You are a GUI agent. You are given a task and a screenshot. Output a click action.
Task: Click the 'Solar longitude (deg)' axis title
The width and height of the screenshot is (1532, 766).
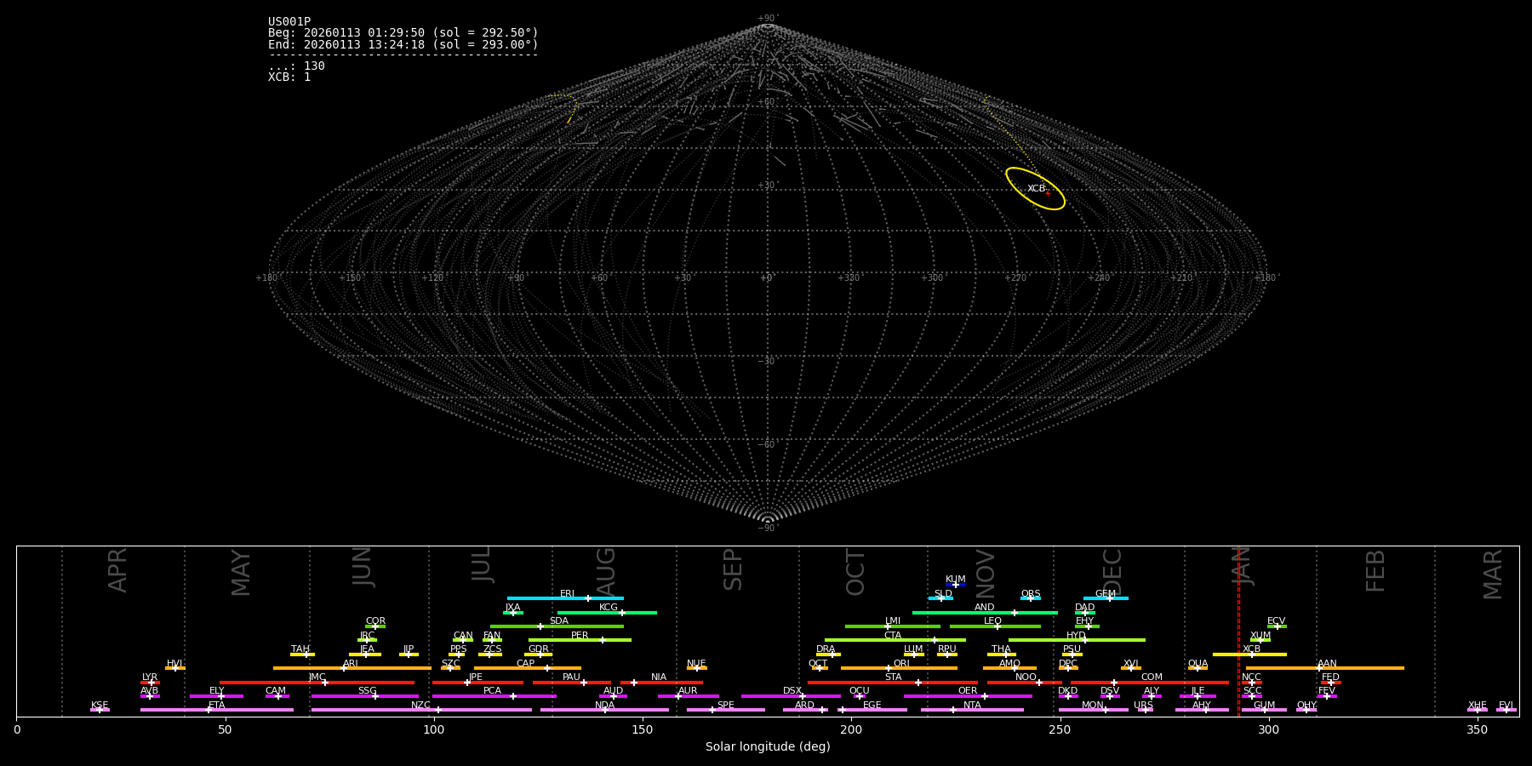point(768,746)
